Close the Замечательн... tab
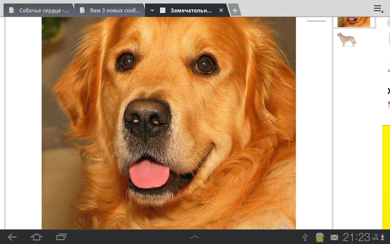This screenshot has width=390, height=244. (221, 10)
